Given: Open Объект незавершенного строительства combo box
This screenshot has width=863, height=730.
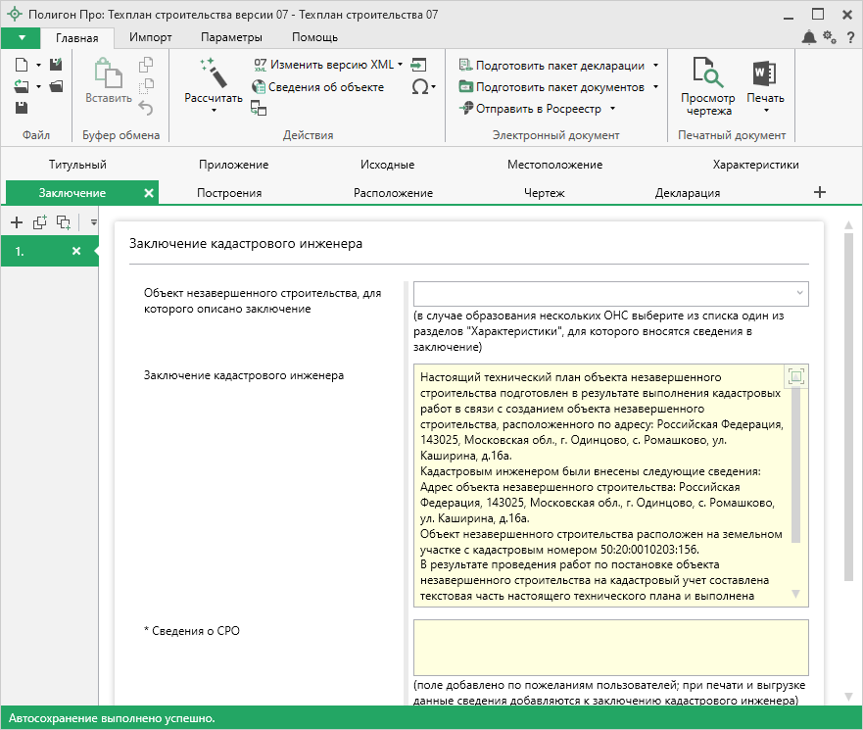Looking at the screenshot, I should [x=610, y=293].
